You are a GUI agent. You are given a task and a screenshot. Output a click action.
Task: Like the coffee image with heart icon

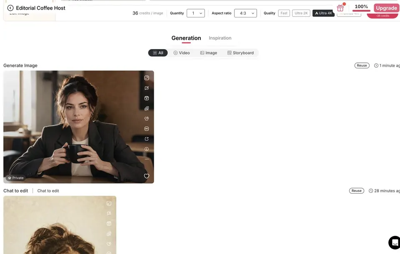pos(146,176)
